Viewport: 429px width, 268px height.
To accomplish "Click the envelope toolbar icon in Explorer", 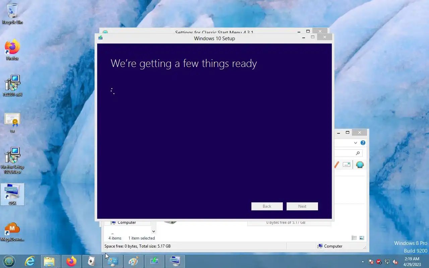I will (347, 164).
